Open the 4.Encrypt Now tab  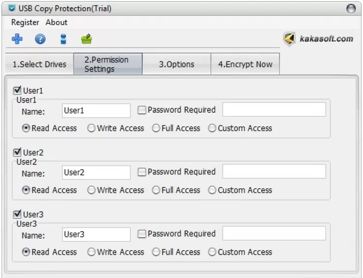click(x=245, y=64)
